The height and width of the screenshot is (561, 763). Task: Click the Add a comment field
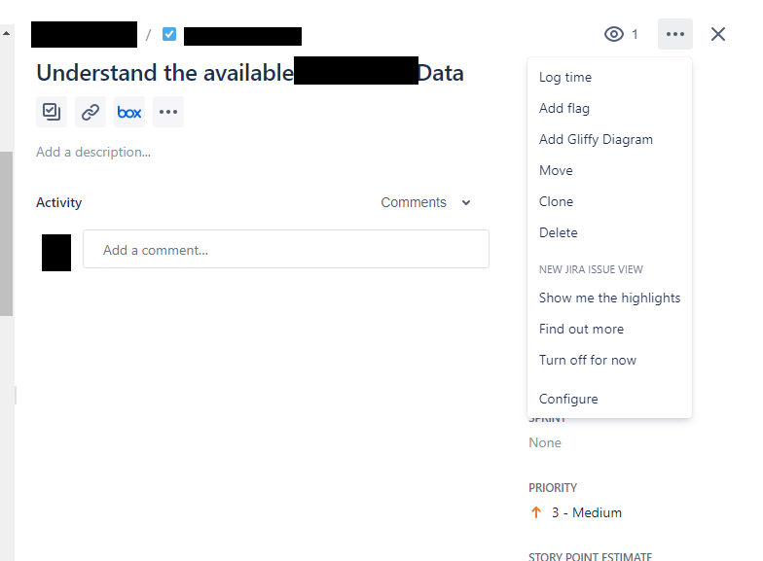(286, 249)
